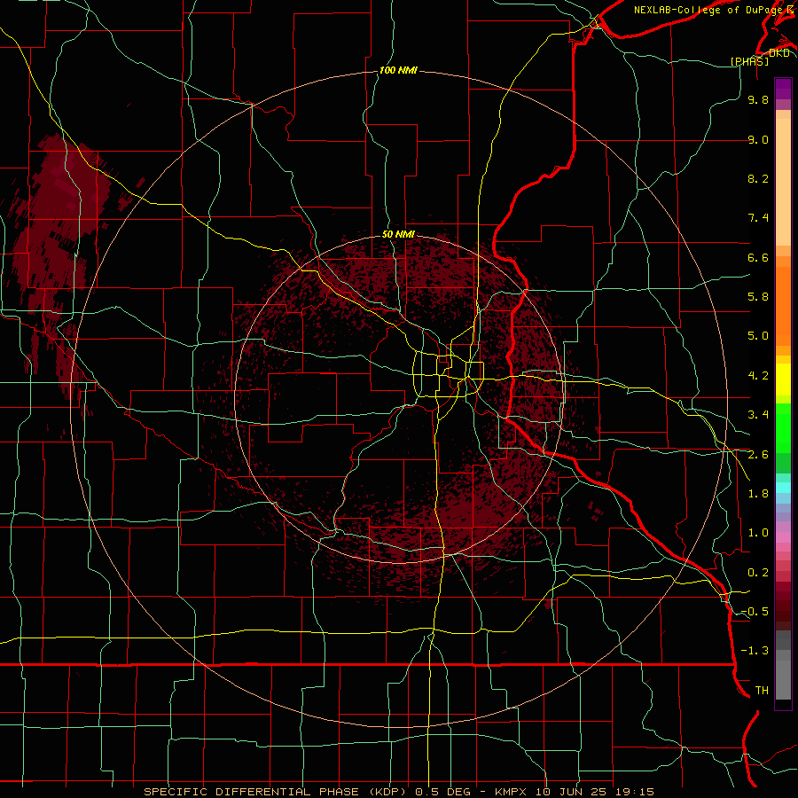
Task: Click the 5.0 value on the legend
Action: point(758,336)
